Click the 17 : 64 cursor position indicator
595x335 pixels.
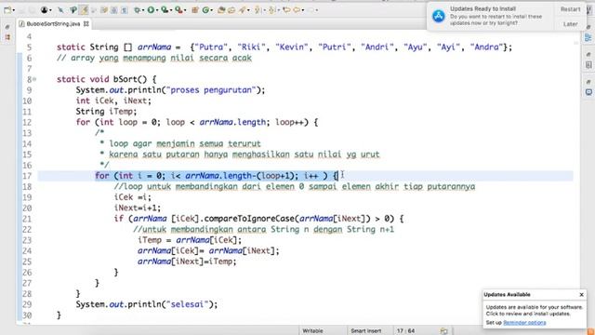pyautogui.click(x=405, y=331)
